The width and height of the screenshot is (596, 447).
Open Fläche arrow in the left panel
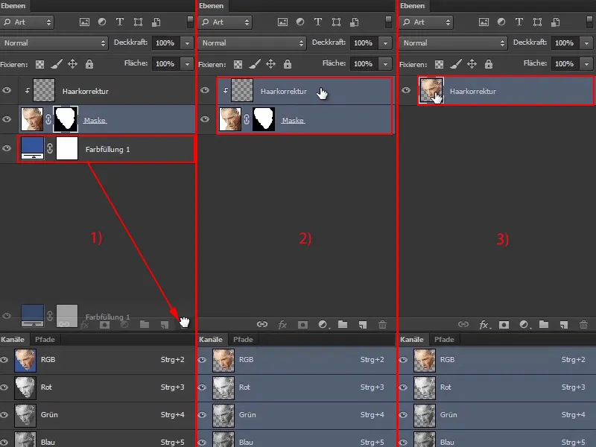pyautogui.click(x=187, y=64)
